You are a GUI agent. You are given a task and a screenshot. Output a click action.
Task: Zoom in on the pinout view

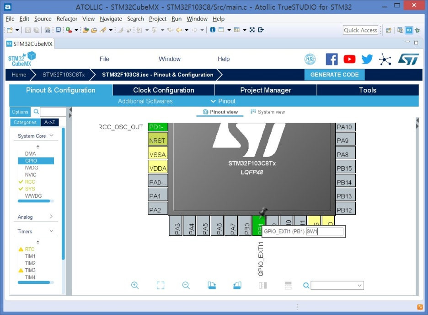tap(135, 286)
